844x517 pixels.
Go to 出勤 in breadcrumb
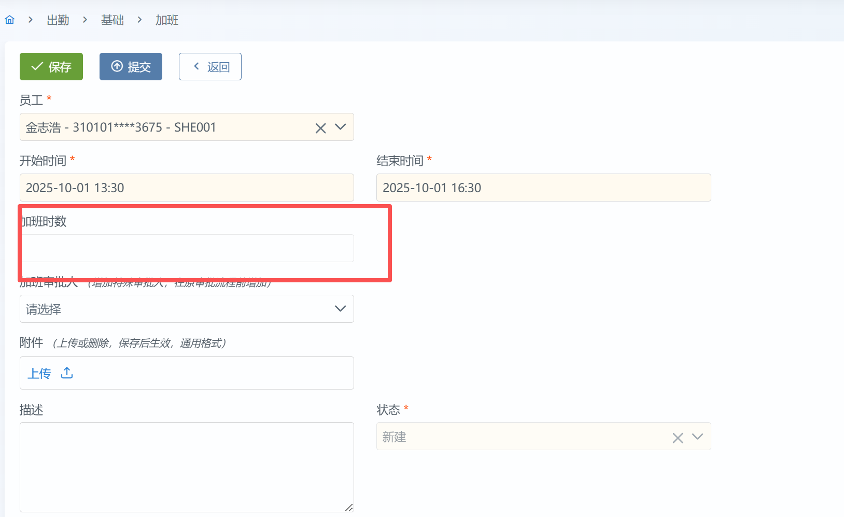click(x=58, y=20)
